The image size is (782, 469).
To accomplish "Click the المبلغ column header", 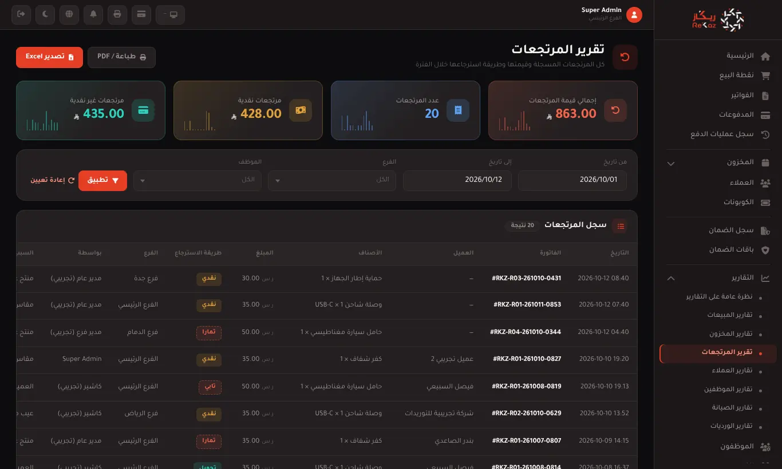I will click(x=264, y=253).
